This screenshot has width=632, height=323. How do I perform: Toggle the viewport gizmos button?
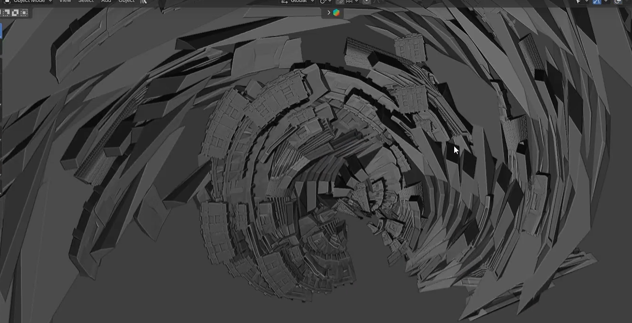597,1
